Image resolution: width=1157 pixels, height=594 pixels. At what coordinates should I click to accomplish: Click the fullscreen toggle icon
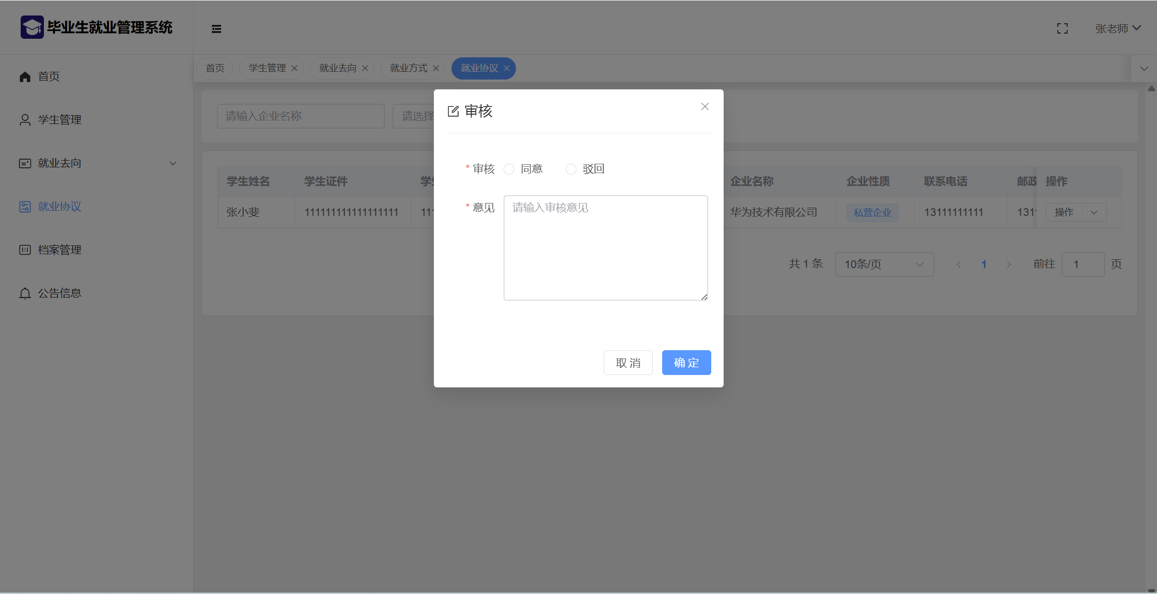pyautogui.click(x=1062, y=29)
